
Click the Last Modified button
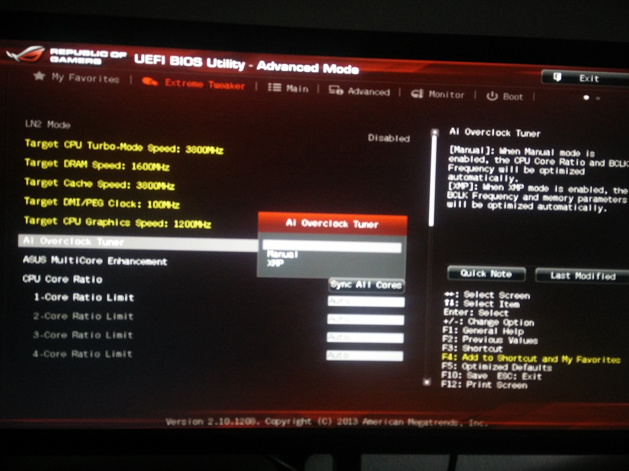tap(582, 275)
